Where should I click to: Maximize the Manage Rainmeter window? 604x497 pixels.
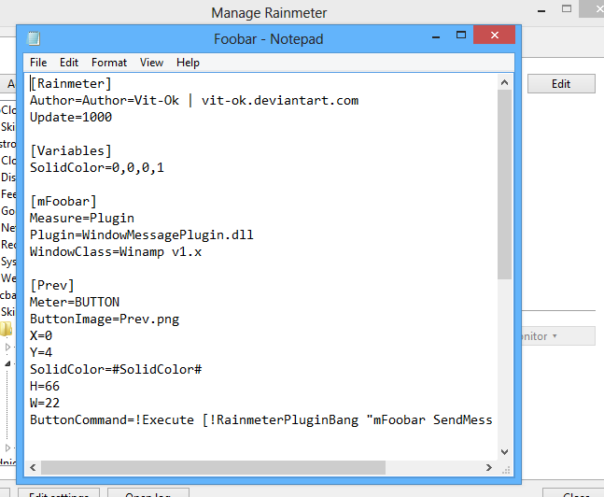pyautogui.click(x=567, y=8)
